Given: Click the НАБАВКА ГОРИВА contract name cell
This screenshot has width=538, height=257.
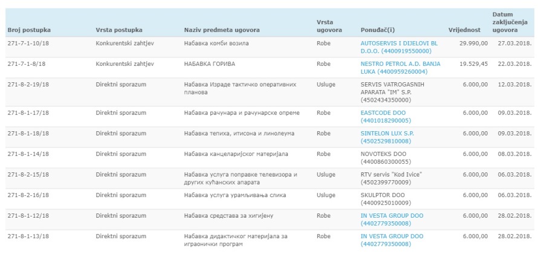Looking at the screenshot, I should click(x=210, y=64).
